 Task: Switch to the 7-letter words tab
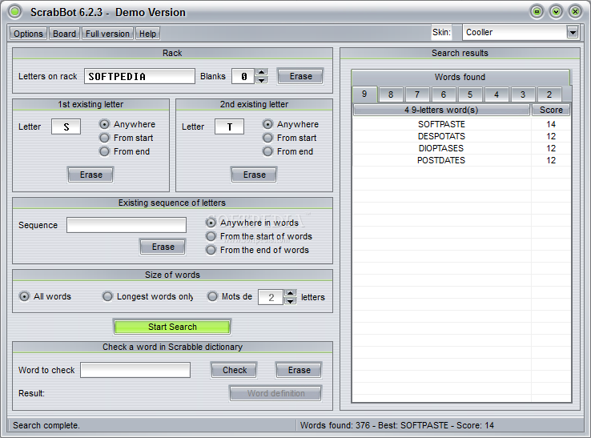(417, 94)
